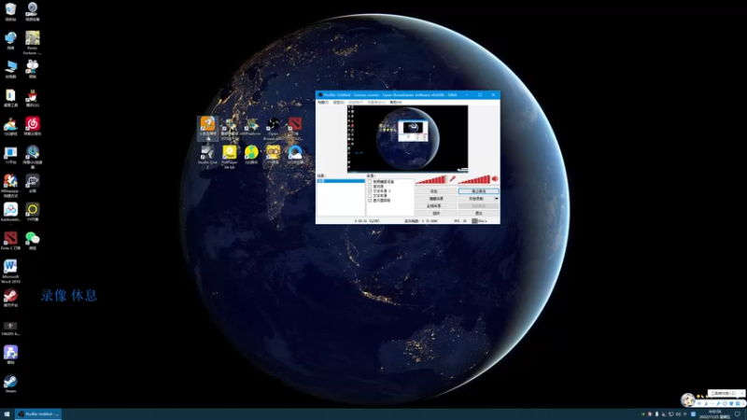Launch the blue Steam shortcut at bottom

point(10,384)
